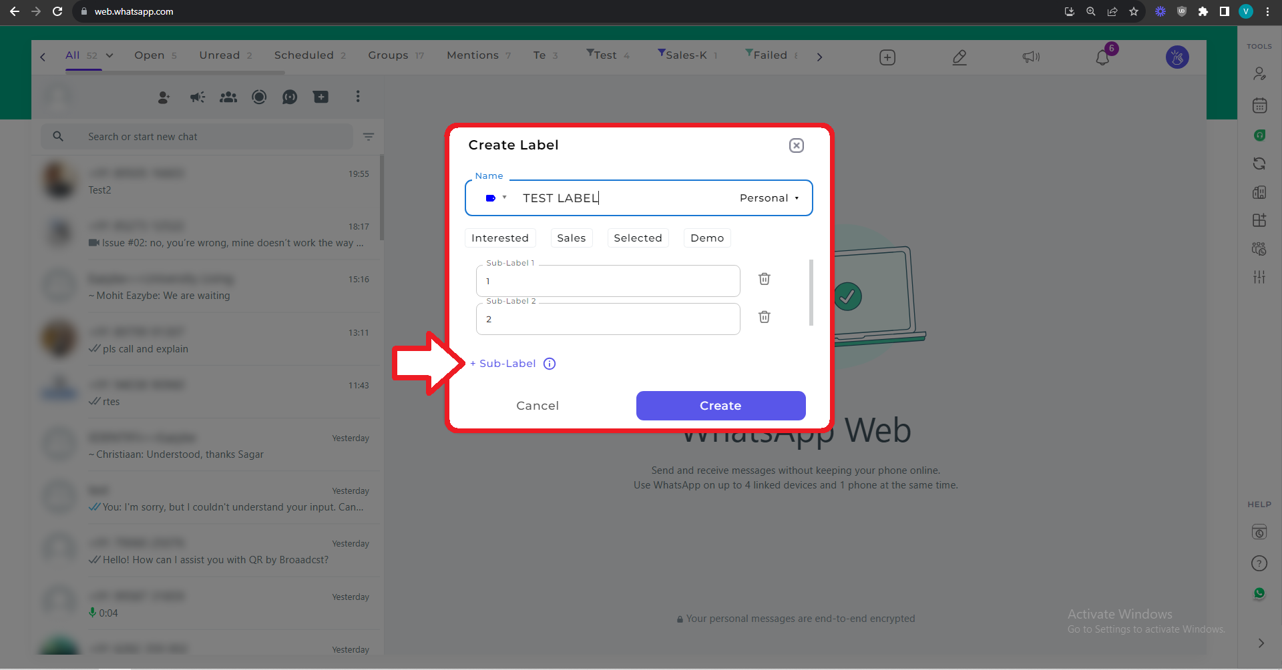The height and width of the screenshot is (670, 1282).
Task: Open the Failed filter tab
Action: pyautogui.click(x=771, y=55)
